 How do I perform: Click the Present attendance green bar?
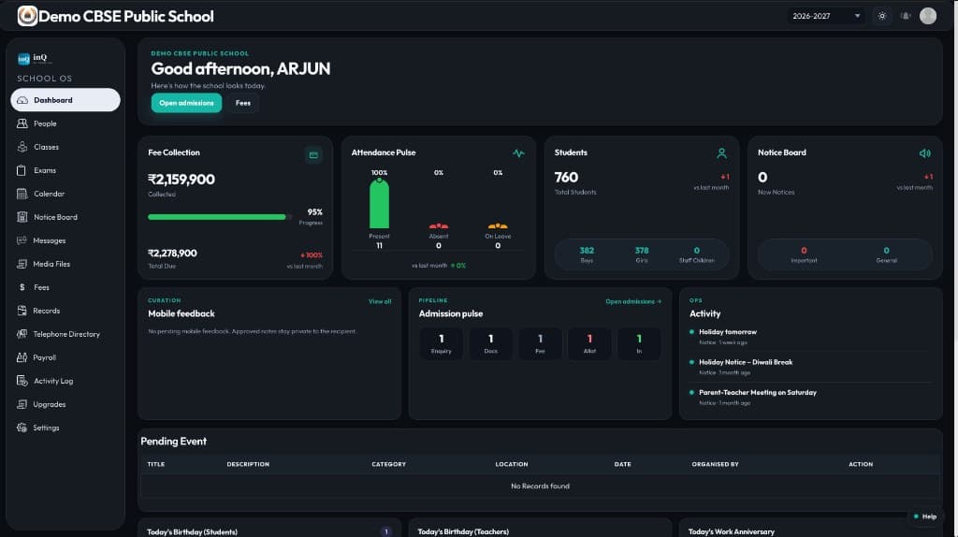click(380, 203)
